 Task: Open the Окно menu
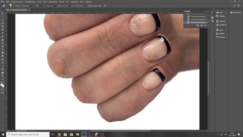coord(82,2)
